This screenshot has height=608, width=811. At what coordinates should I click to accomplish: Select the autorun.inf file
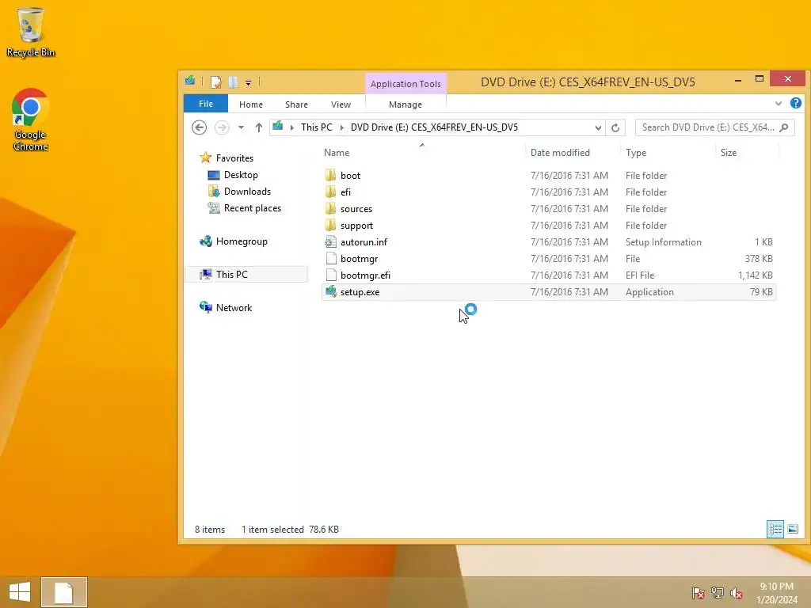[356, 242]
